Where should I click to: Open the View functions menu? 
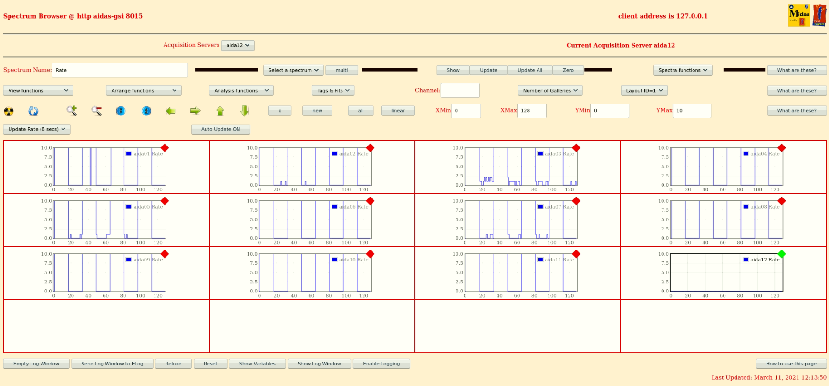pyautogui.click(x=38, y=91)
